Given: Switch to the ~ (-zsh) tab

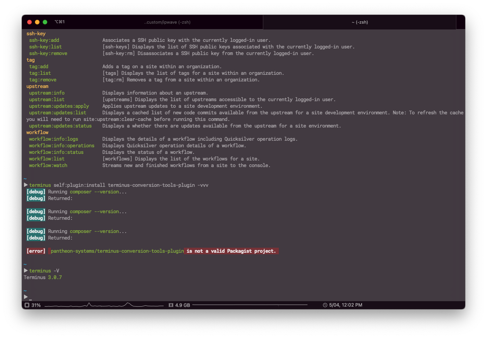Looking at the screenshot, I should [x=360, y=22].
